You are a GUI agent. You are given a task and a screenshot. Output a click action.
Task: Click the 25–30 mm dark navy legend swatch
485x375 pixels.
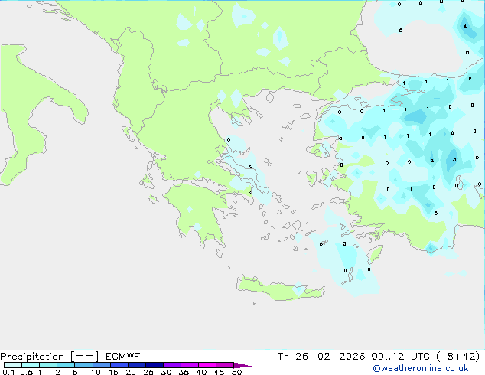point(155,365)
